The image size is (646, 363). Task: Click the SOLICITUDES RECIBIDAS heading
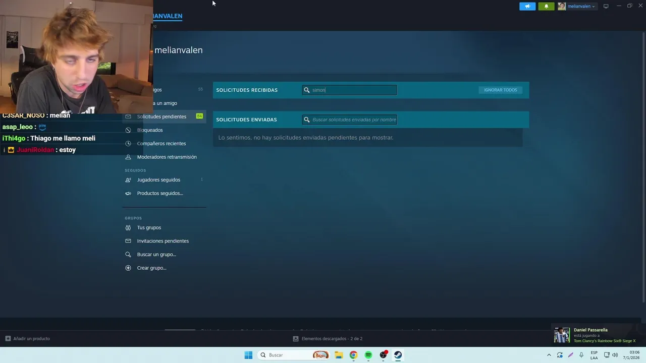click(247, 90)
